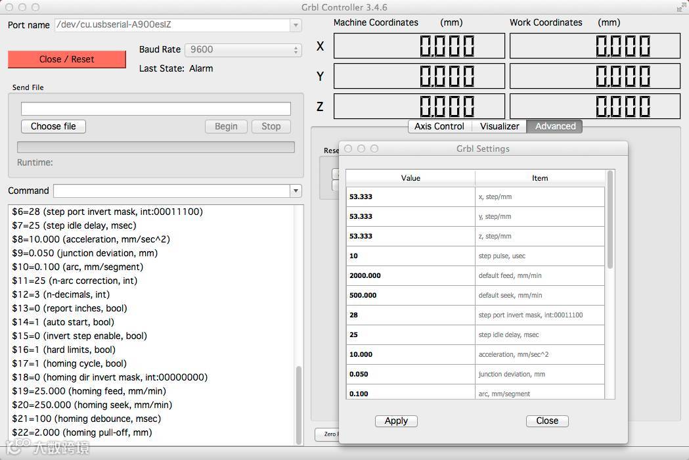689x460 pixels.
Task: Click log line '$15=0 (invert step enable, bool)'
Action: (x=79, y=336)
